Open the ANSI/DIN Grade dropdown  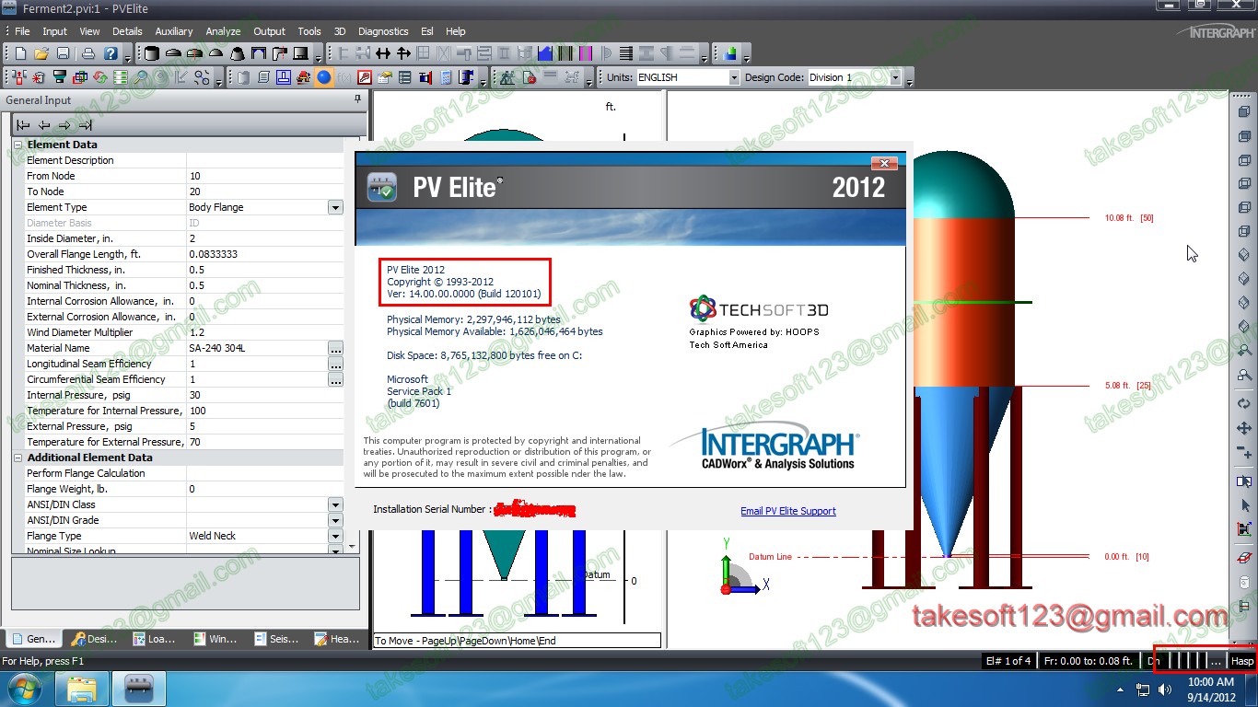tap(335, 521)
